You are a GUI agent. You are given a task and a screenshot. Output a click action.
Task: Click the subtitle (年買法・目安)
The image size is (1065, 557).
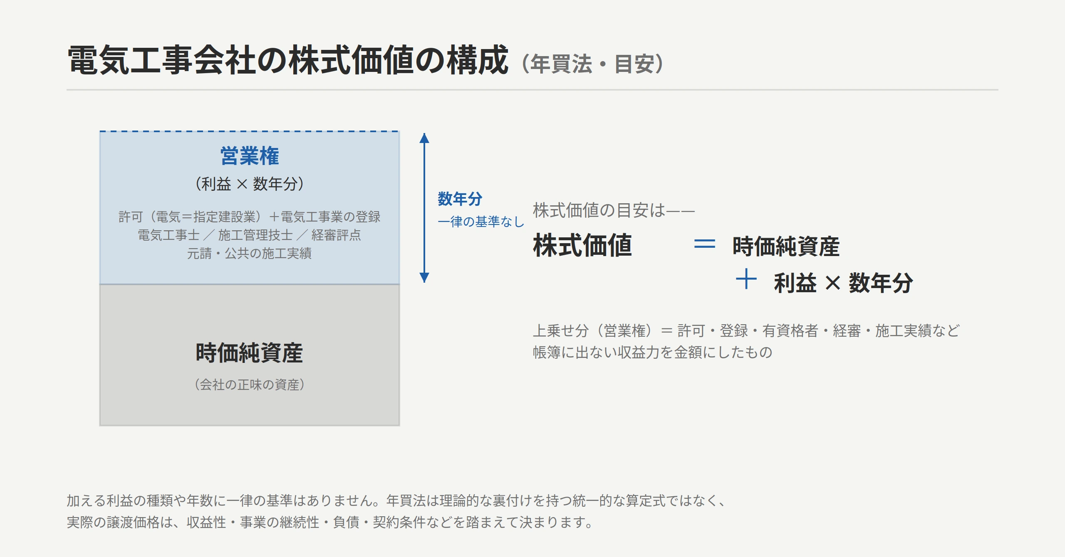593,64
